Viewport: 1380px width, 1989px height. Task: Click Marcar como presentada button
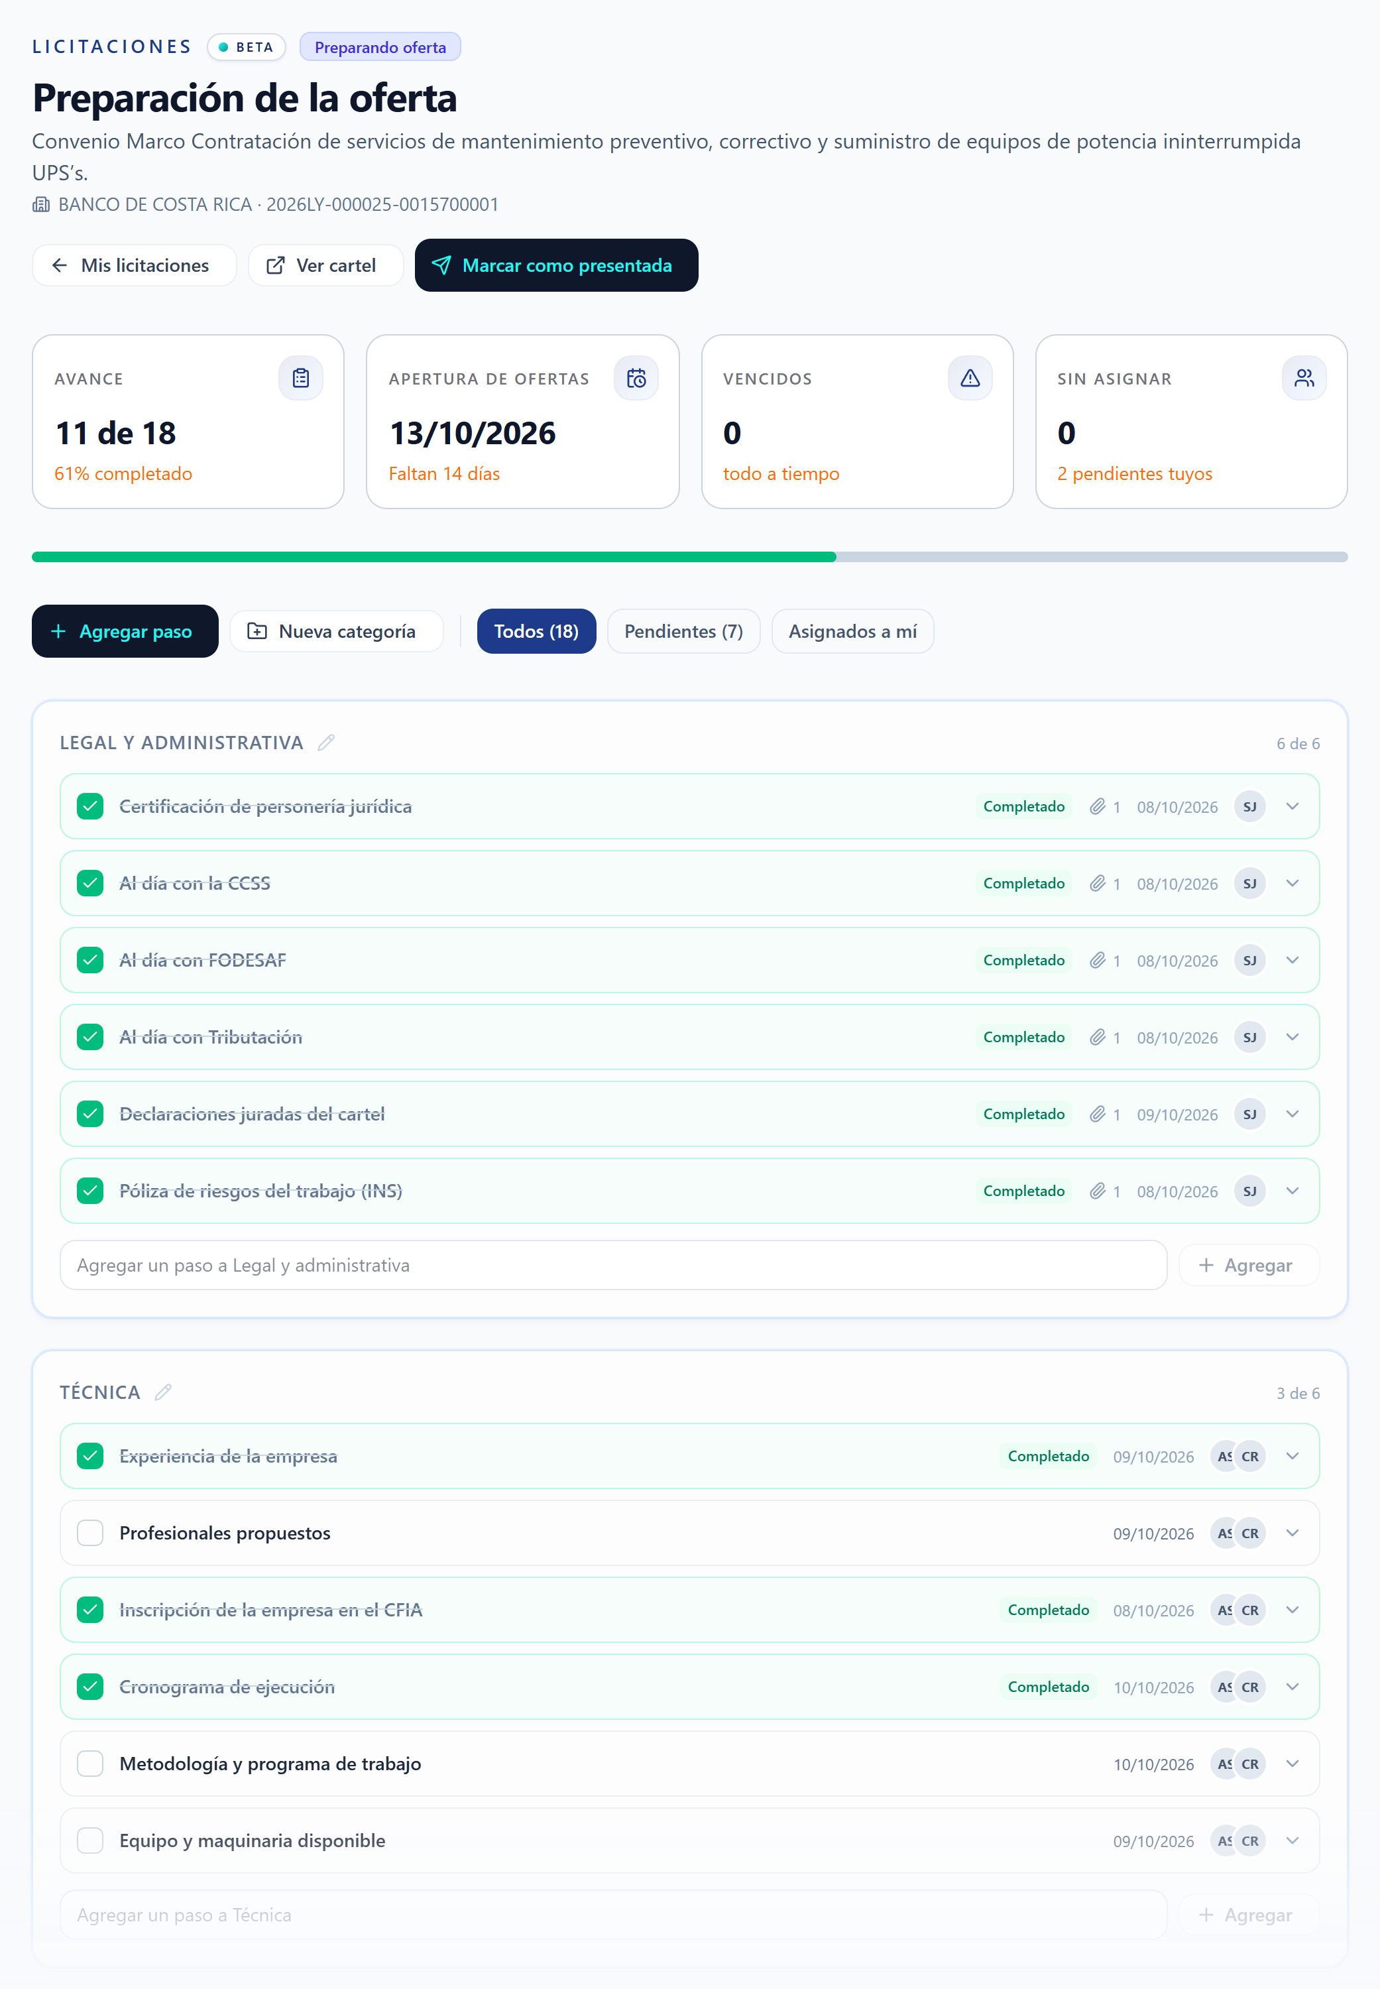point(556,265)
